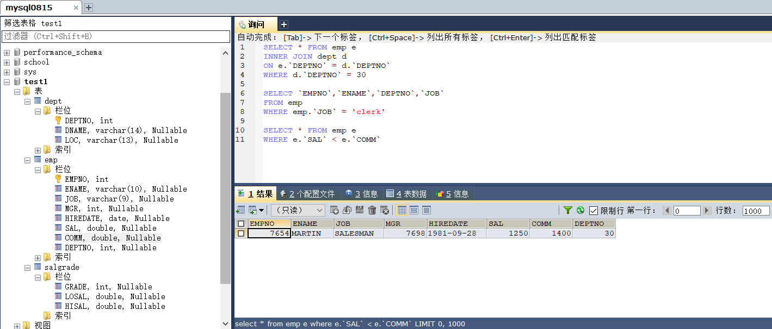Click the COMM column header
This screenshot has height=329, width=772.
(551, 224)
